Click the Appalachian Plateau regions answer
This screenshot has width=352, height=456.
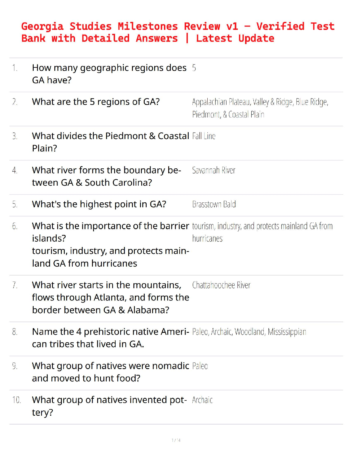(260, 108)
